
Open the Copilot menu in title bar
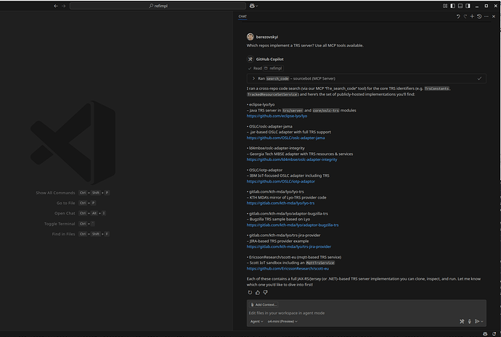tap(253, 6)
